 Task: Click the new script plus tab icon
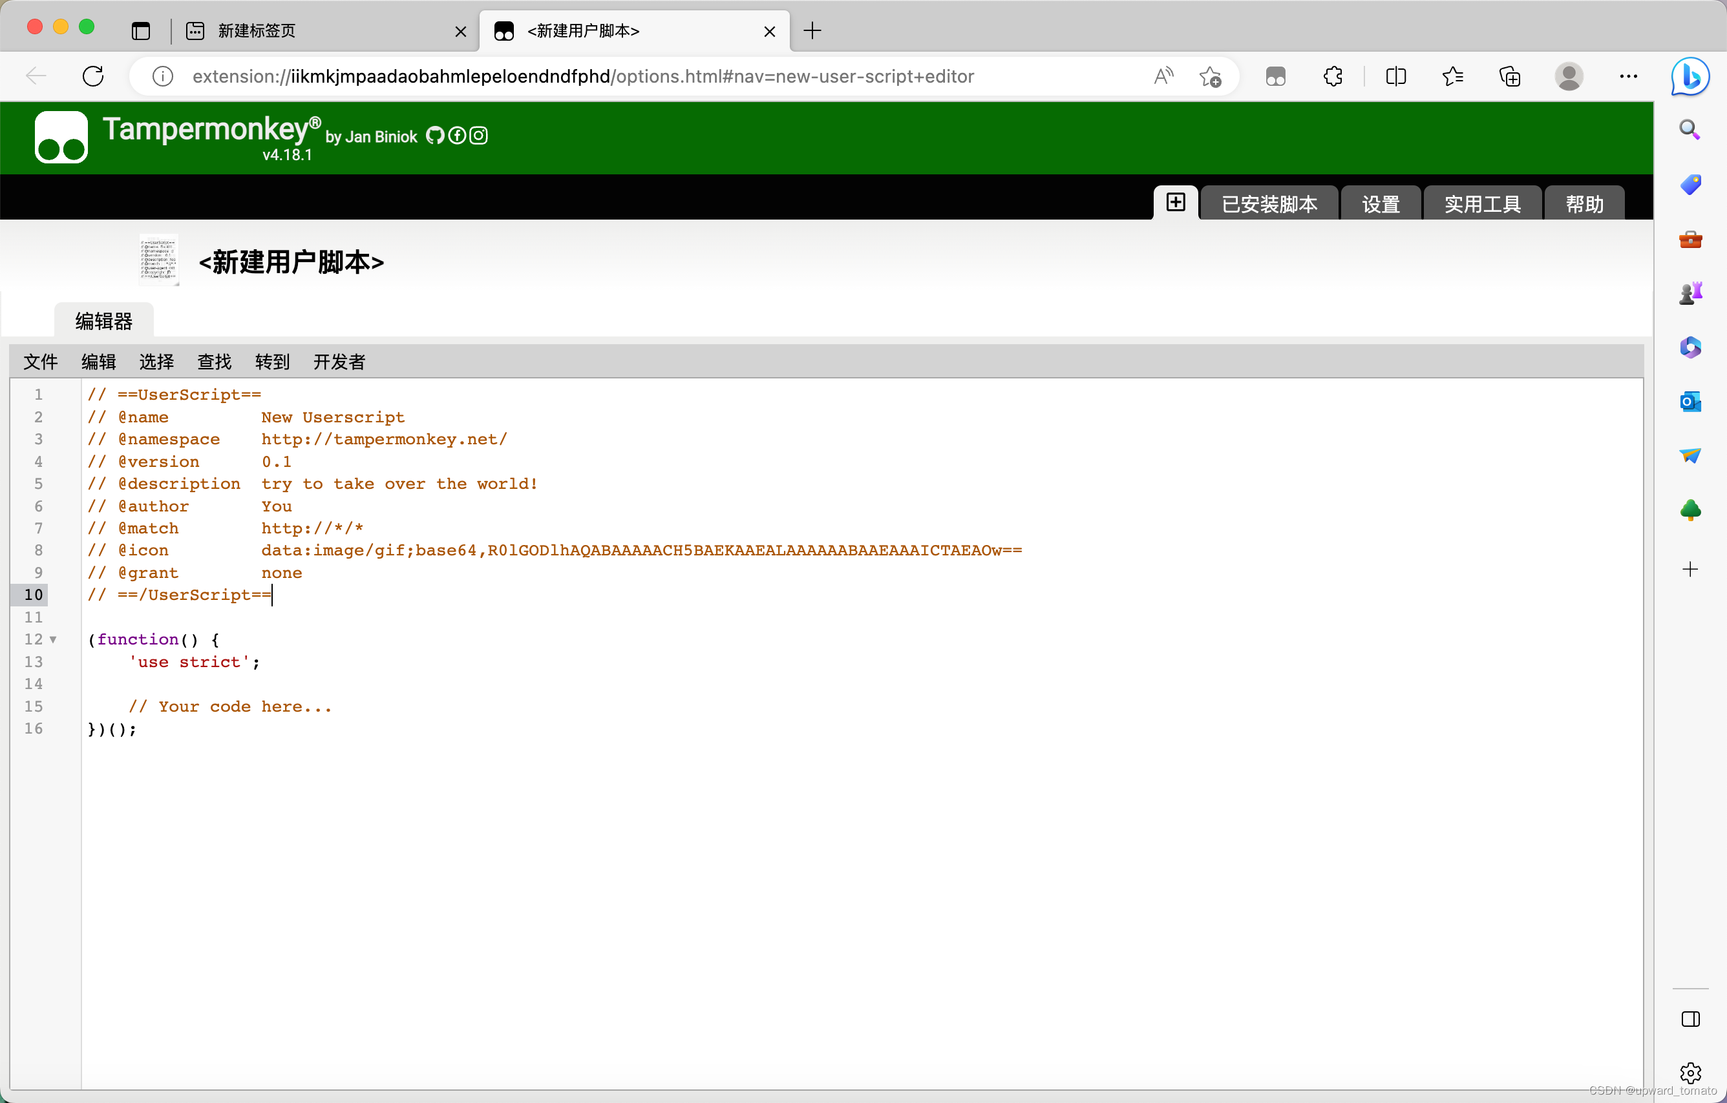coord(1176,203)
